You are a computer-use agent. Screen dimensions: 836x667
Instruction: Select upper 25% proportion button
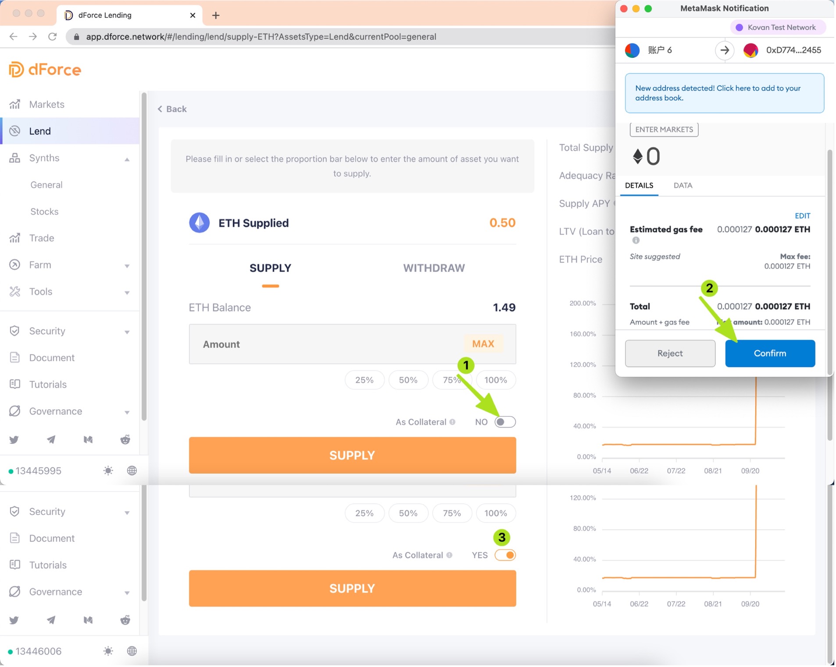click(364, 380)
